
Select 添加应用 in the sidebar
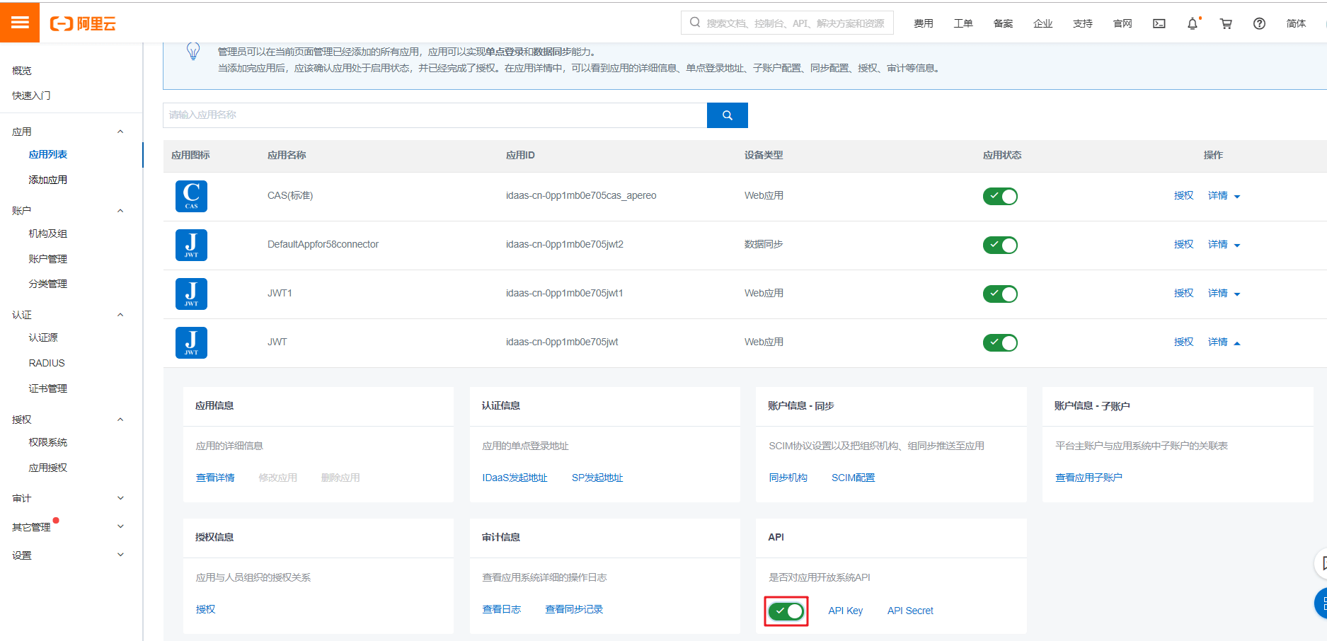pos(48,180)
